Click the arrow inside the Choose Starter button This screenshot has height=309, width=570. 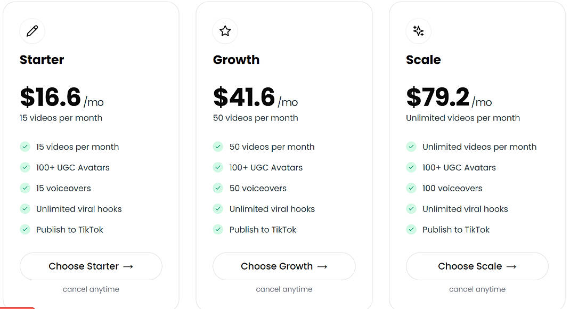tap(129, 266)
